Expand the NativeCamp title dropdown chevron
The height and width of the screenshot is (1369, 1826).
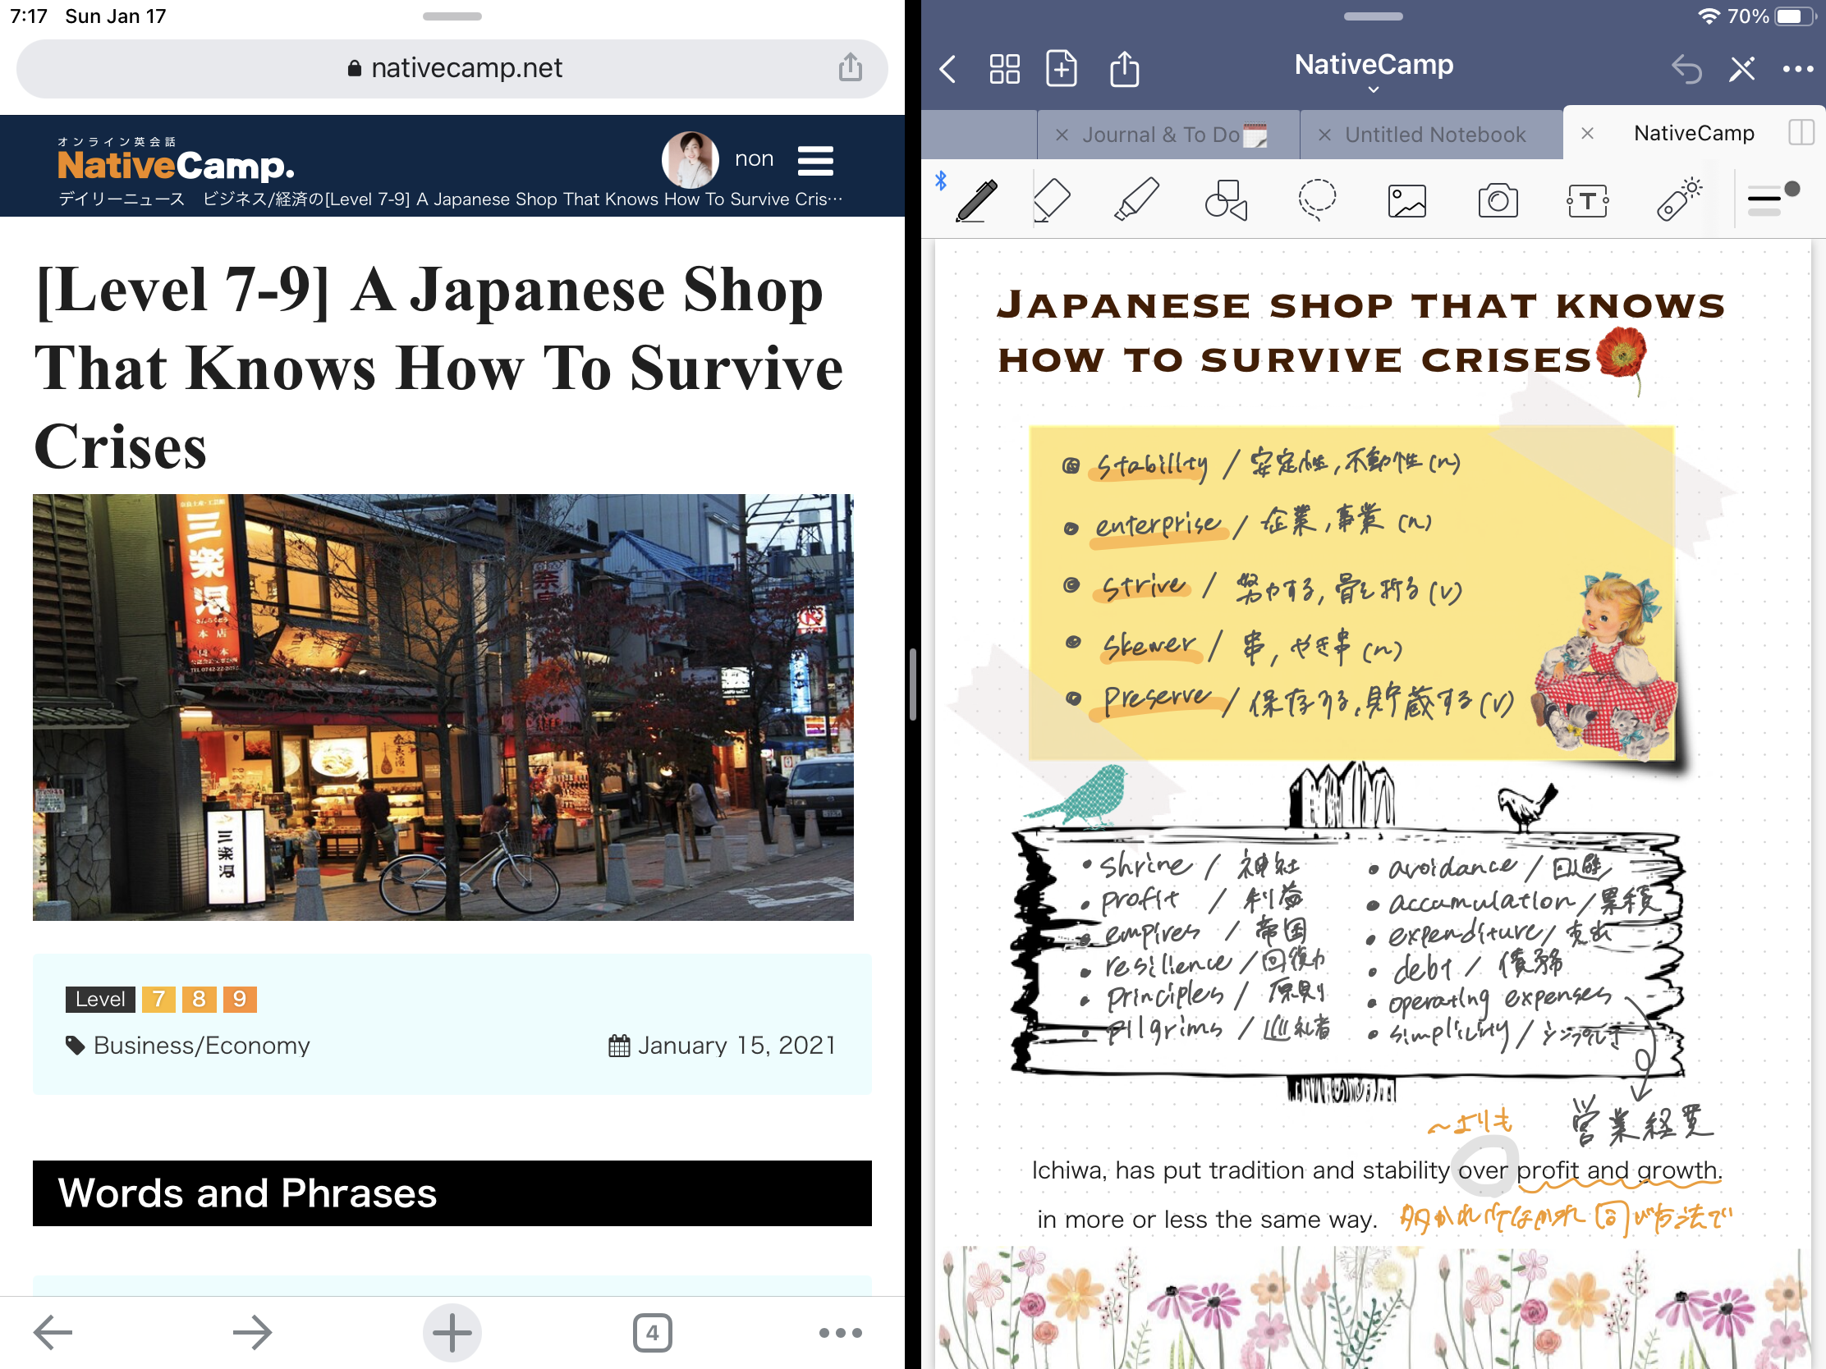(x=1373, y=89)
